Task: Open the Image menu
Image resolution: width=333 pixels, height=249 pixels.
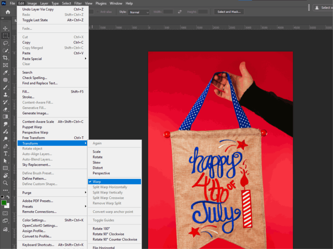Action: click(32, 3)
